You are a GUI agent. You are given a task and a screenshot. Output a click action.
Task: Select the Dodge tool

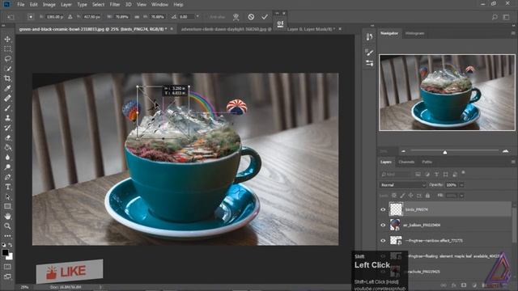tap(7, 167)
